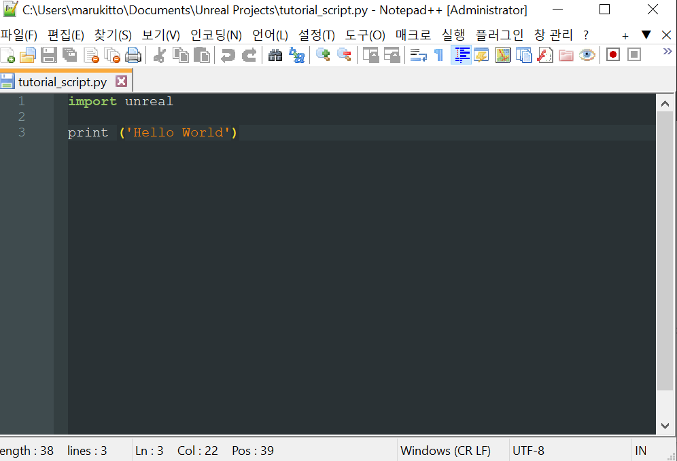Click the down arrow of the vertical scrollbar
677x461 pixels.
coord(665,426)
